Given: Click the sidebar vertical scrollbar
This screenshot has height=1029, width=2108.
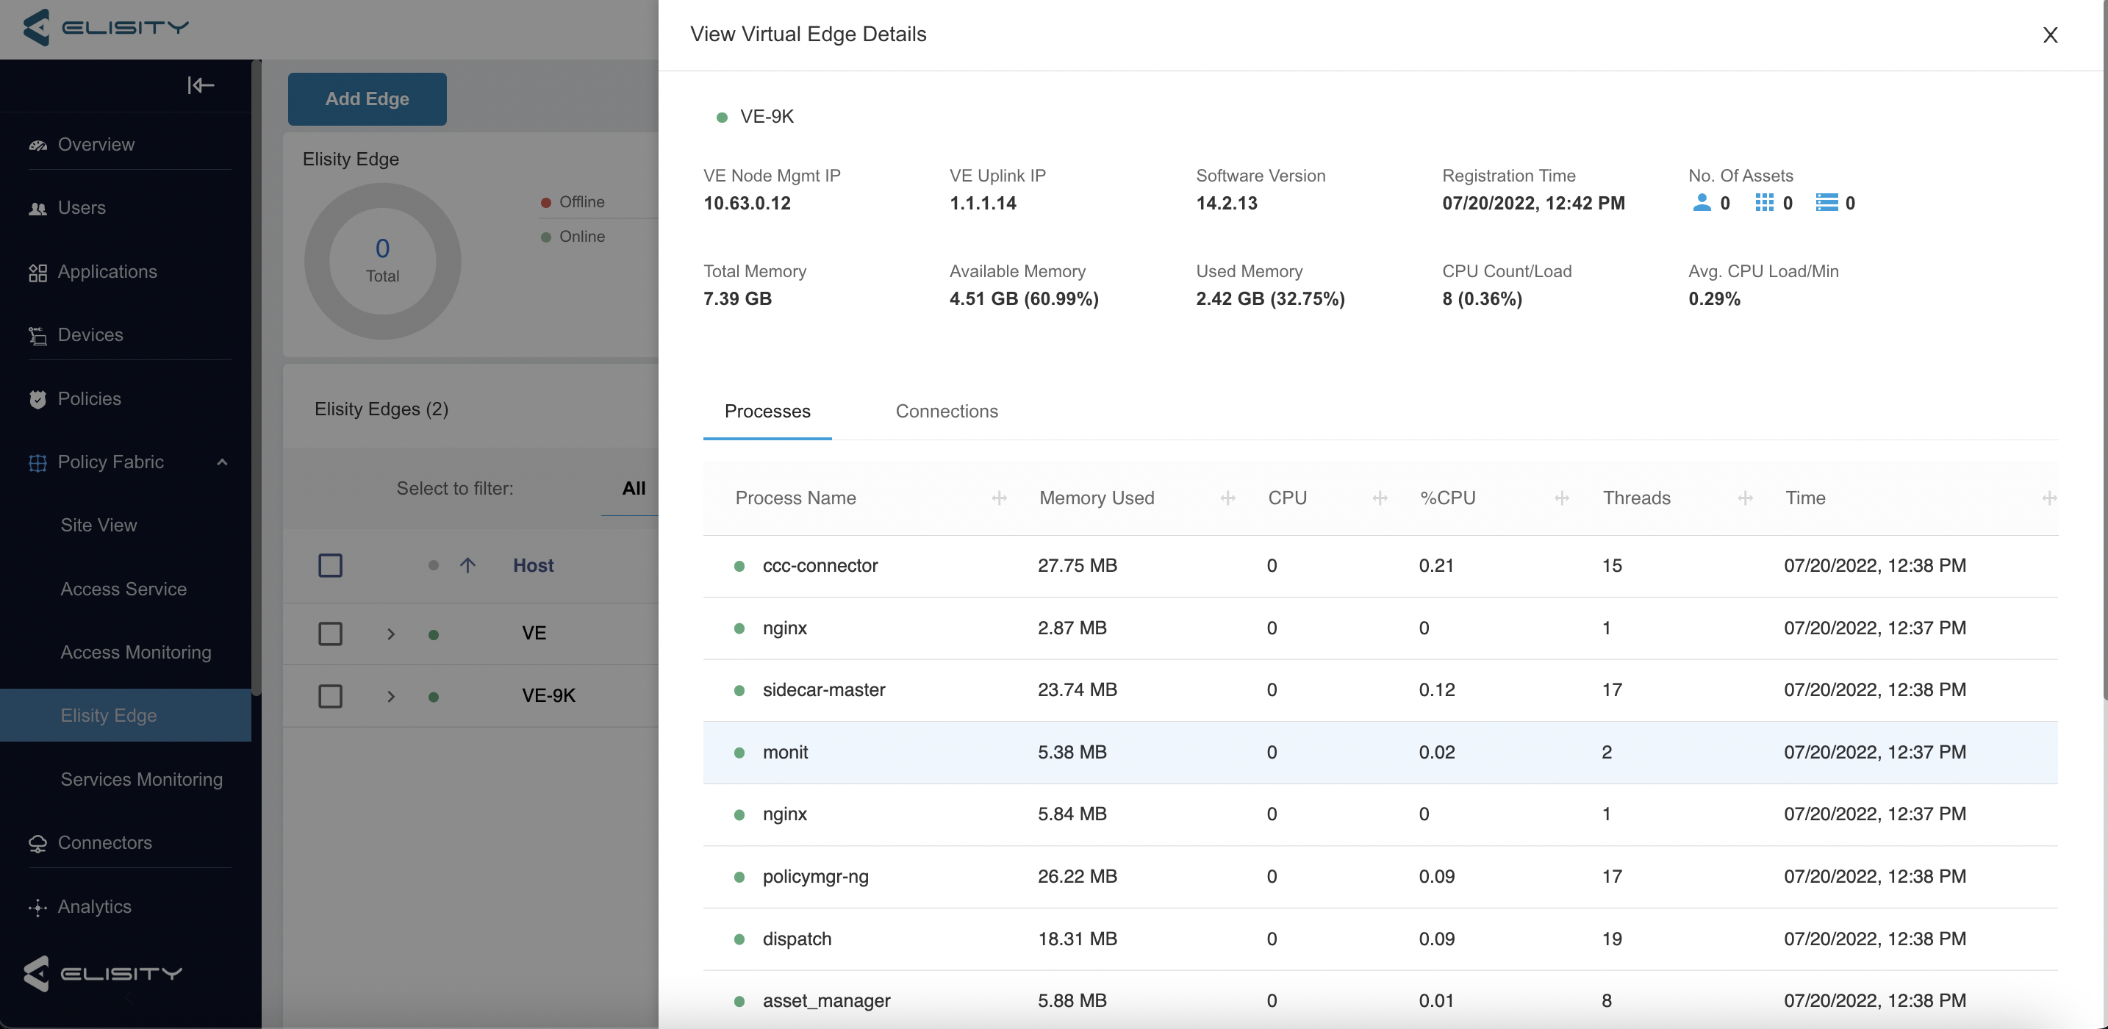Looking at the screenshot, I should click(256, 376).
